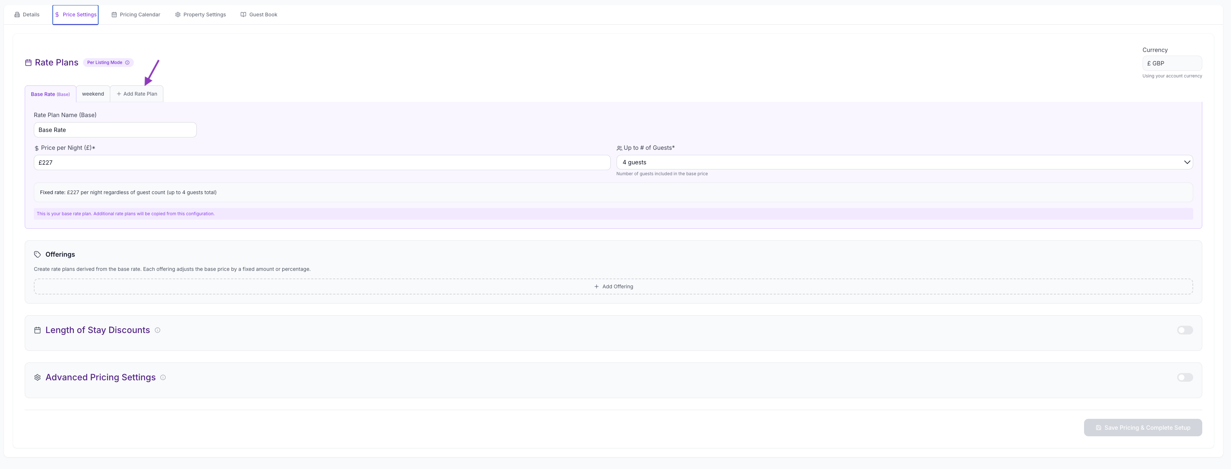Viewport: 1231px width, 469px height.
Task: Click the Property Settings gear icon
Action: [178, 15]
